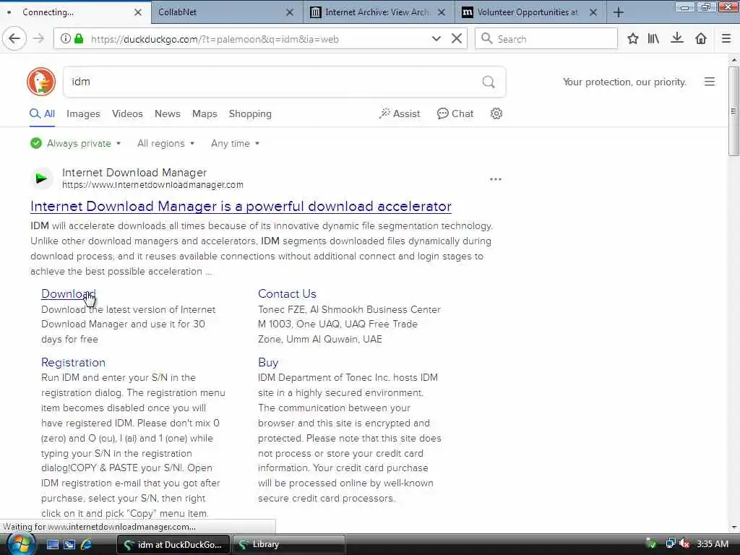Open the Contact Us sitelink
The height and width of the screenshot is (555, 740).
[x=287, y=293]
